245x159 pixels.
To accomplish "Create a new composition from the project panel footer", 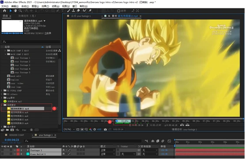I will 12,130.
